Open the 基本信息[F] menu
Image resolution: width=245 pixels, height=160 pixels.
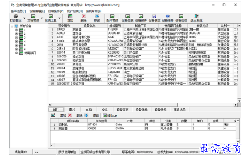(x=18, y=11)
